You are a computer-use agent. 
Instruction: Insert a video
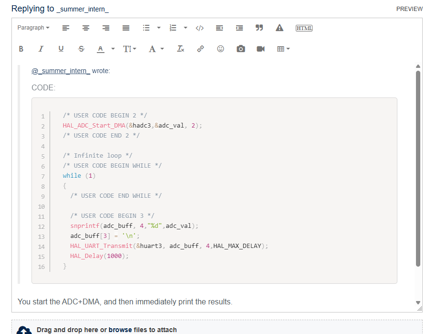(260, 48)
